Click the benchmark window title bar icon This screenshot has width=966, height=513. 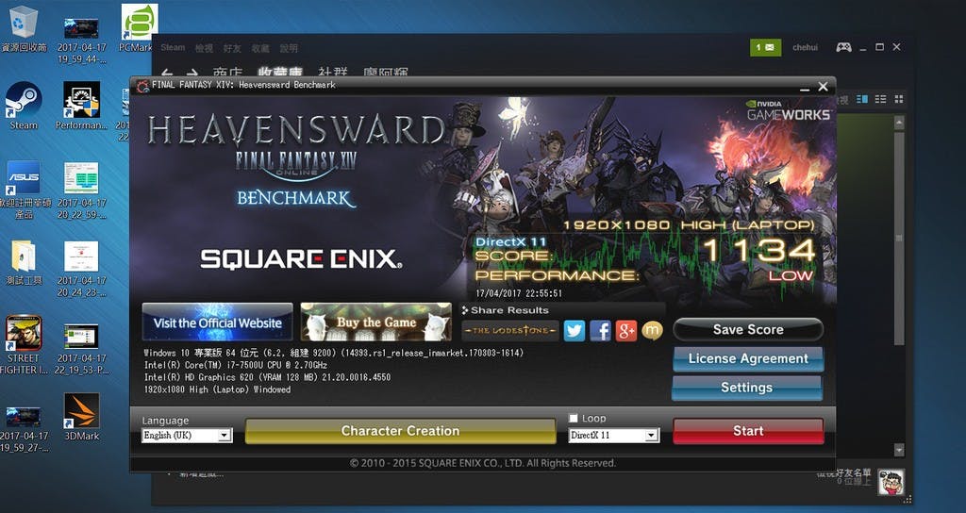tap(143, 85)
